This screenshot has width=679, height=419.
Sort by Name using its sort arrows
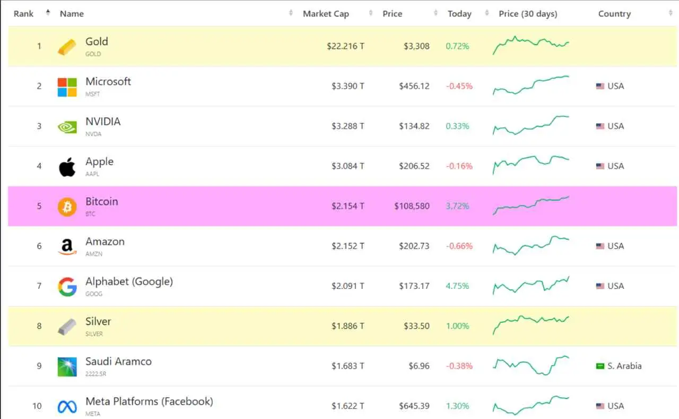coord(291,13)
